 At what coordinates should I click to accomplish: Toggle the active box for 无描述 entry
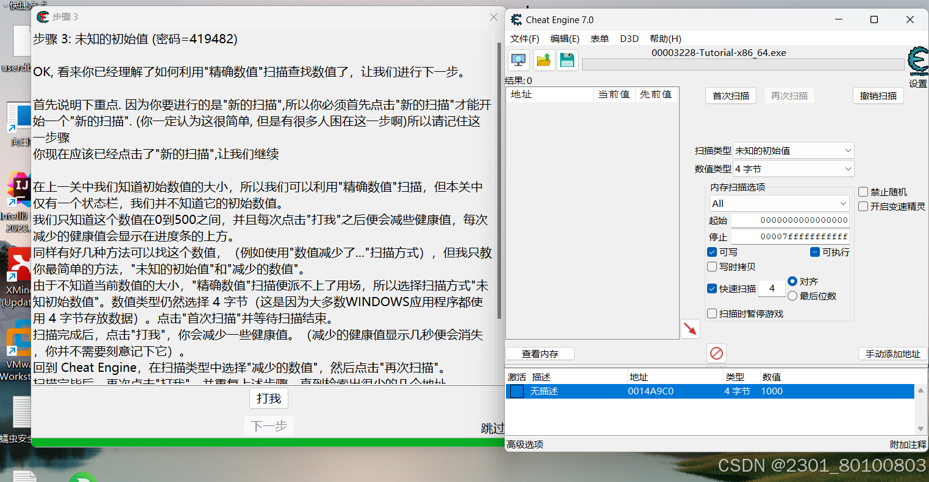click(x=517, y=391)
